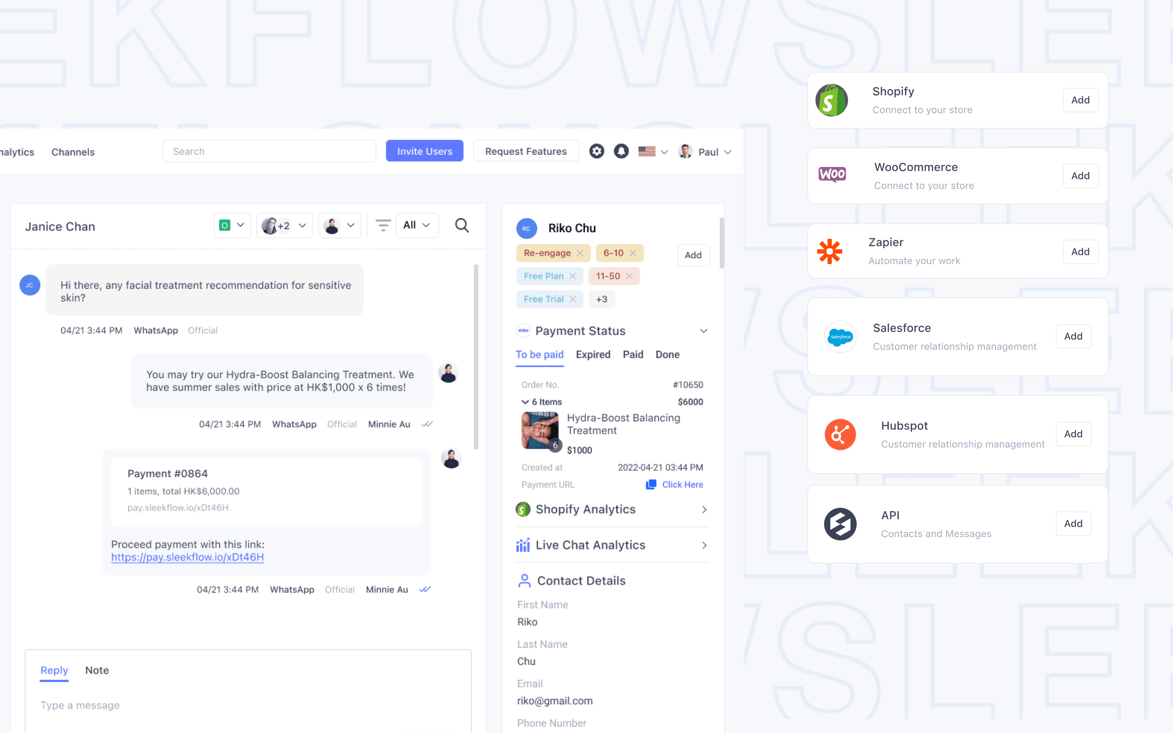This screenshot has height=733, width=1173.
Task: Switch to the Note tab
Action: pos(97,669)
